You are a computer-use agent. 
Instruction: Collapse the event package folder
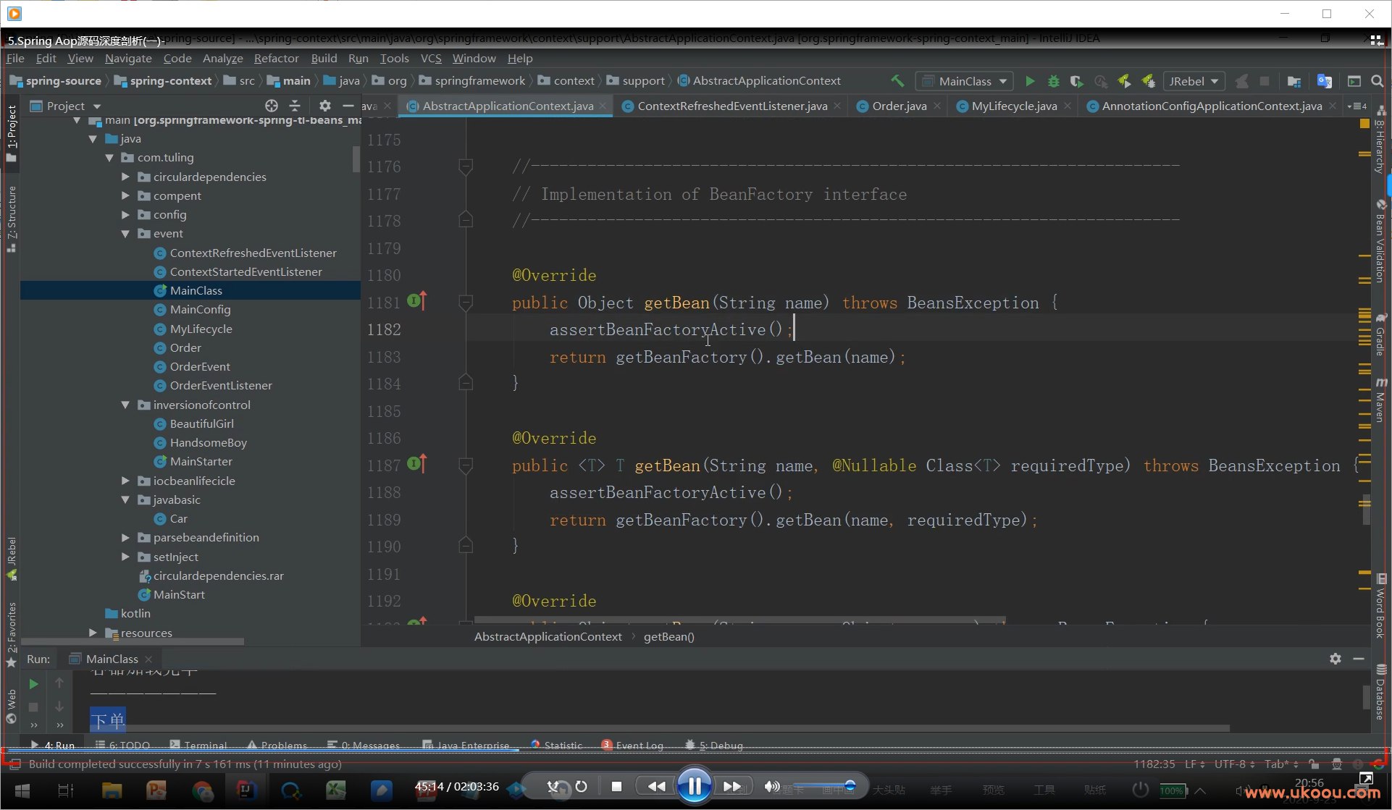coord(125,234)
